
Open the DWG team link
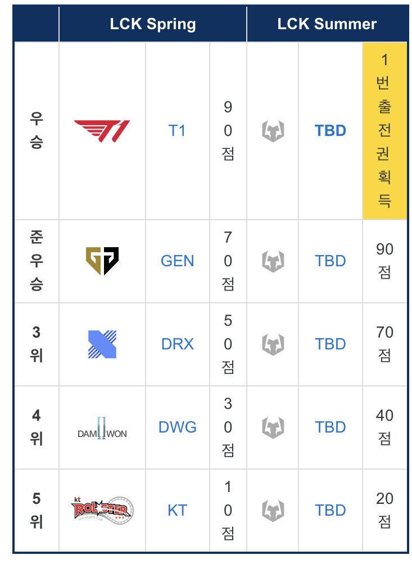(178, 427)
